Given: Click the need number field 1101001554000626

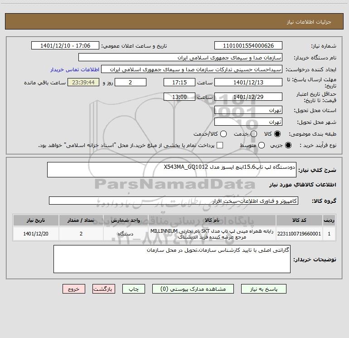Looking at the screenshot, I should tap(248, 46).
